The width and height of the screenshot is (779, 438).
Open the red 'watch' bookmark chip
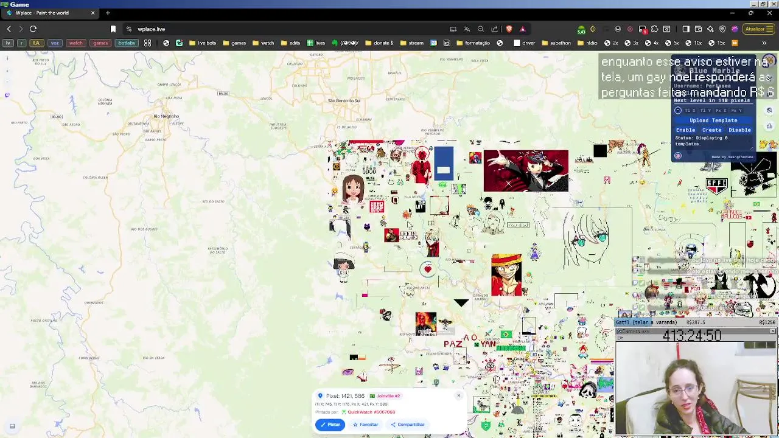click(x=75, y=43)
